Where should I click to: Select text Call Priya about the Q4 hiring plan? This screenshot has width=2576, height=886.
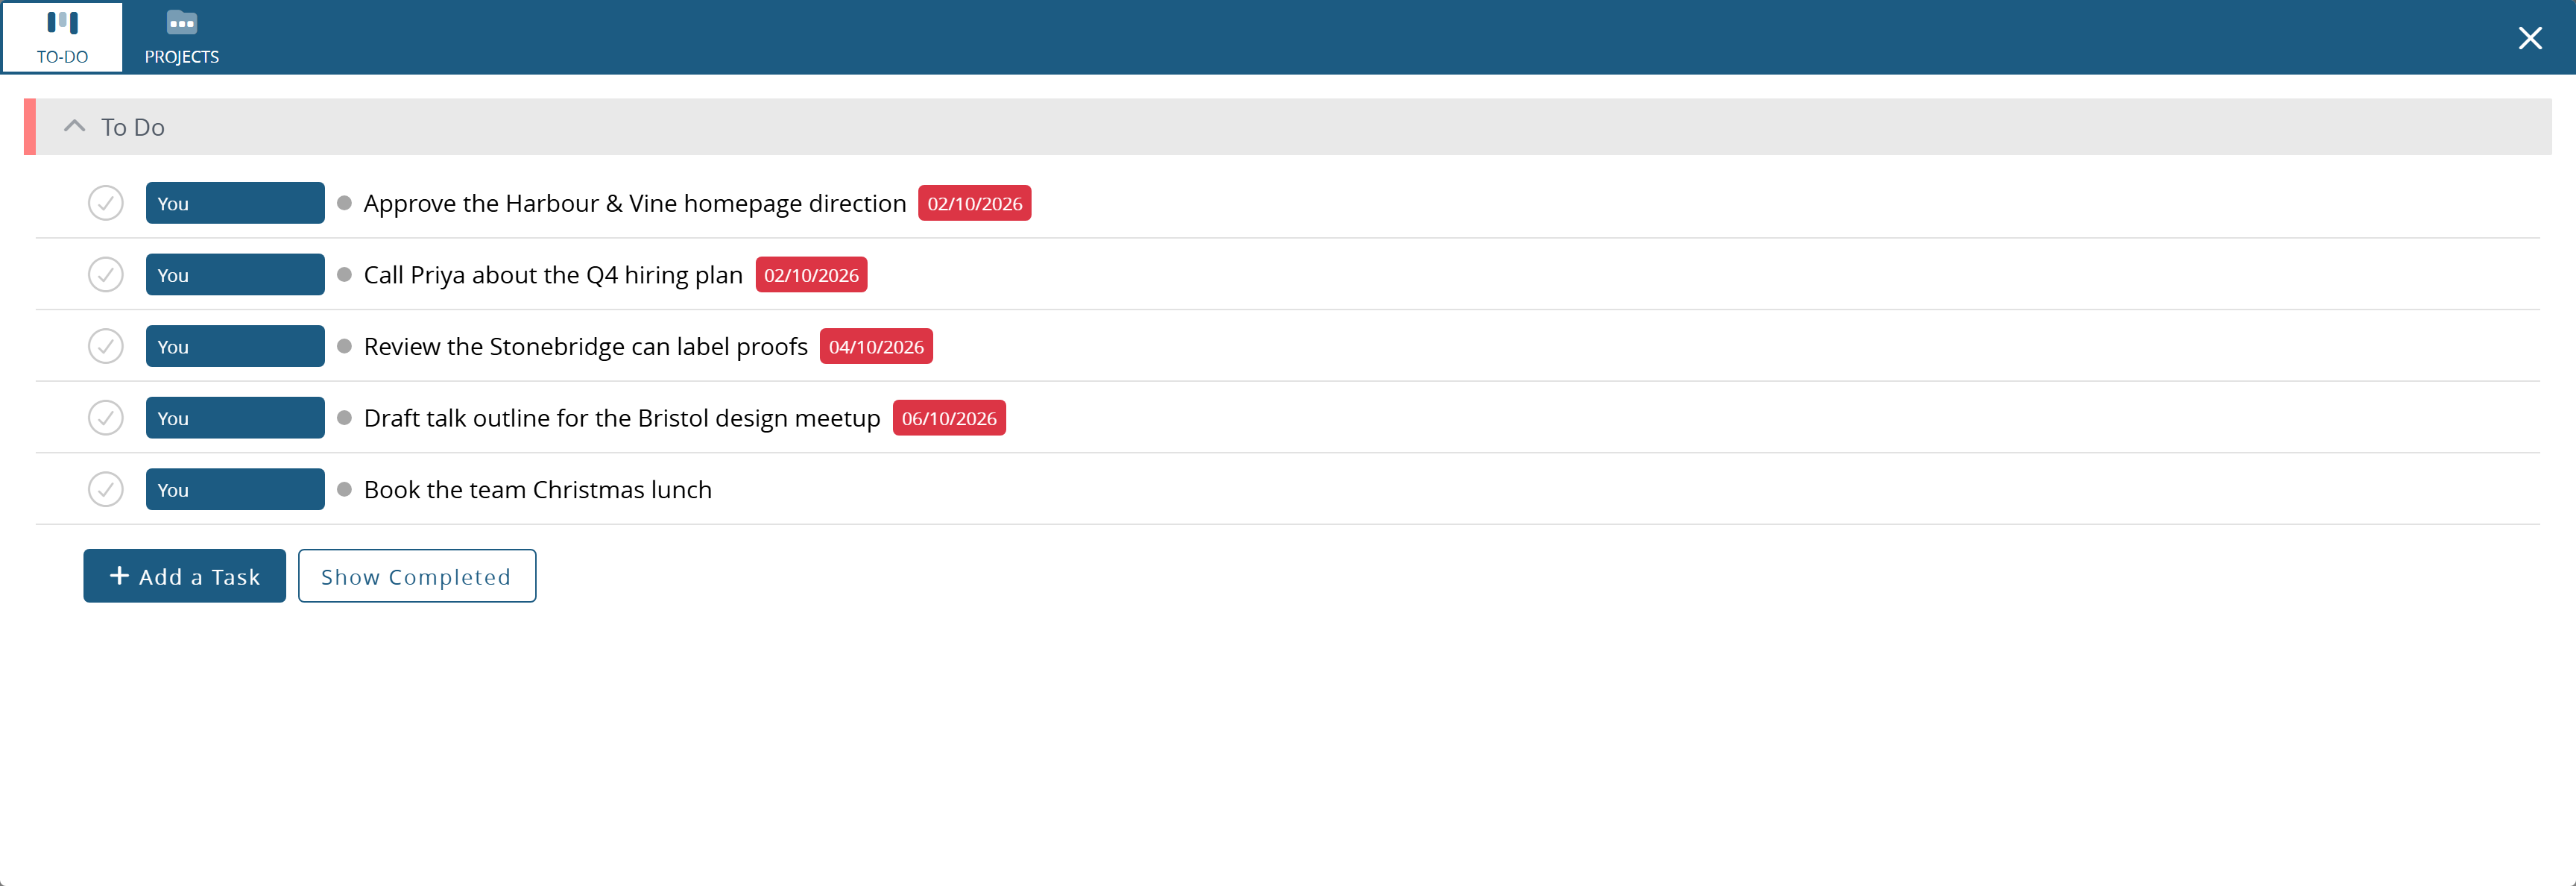click(x=553, y=274)
